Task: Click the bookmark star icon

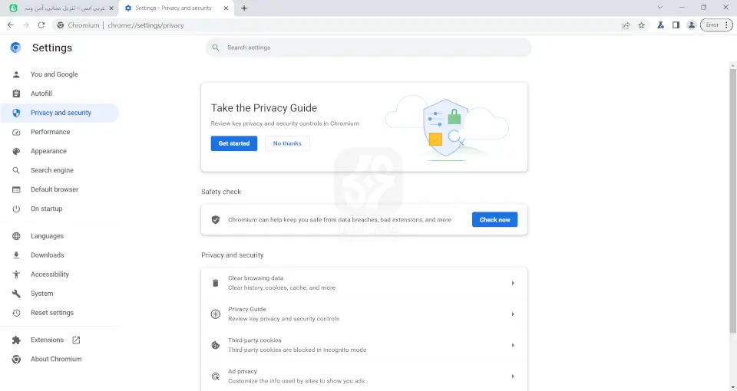Action: point(642,25)
